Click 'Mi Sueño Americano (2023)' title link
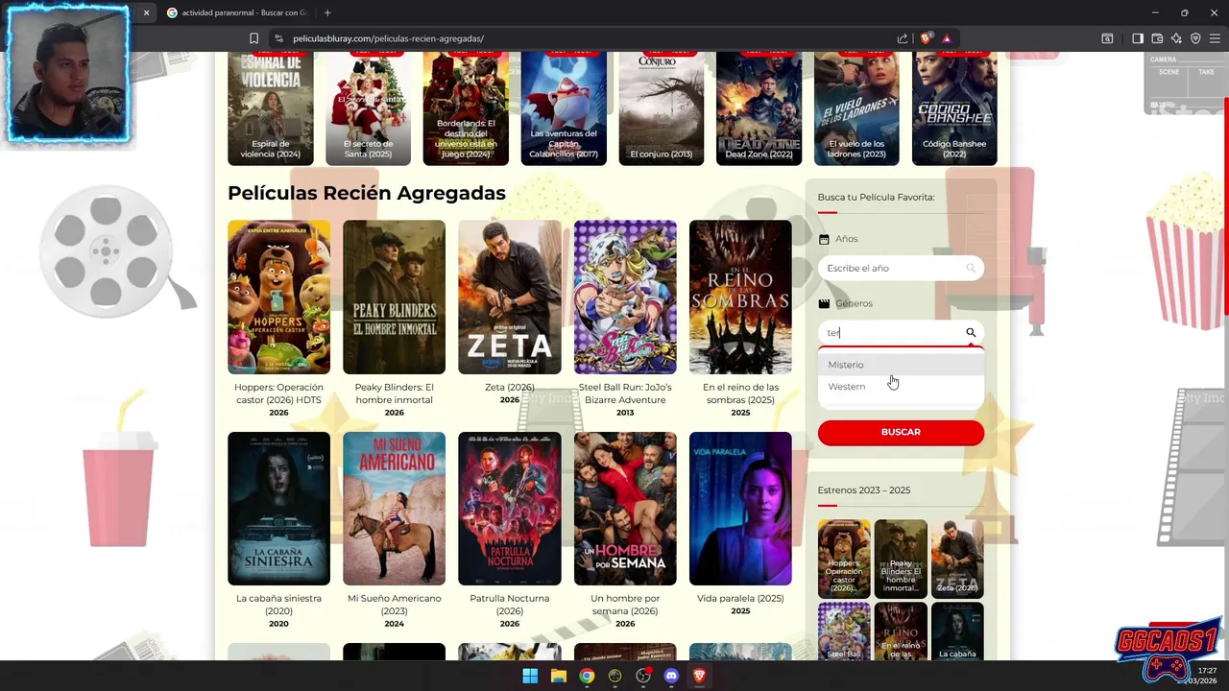Screen dimensions: 1229x691 tap(394, 605)
